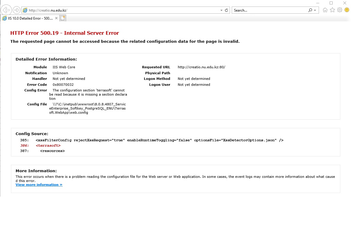The width and height of the screenshot is (351, 228).
Task: Click the Config File path text
Action: click(x=88, y=108)
